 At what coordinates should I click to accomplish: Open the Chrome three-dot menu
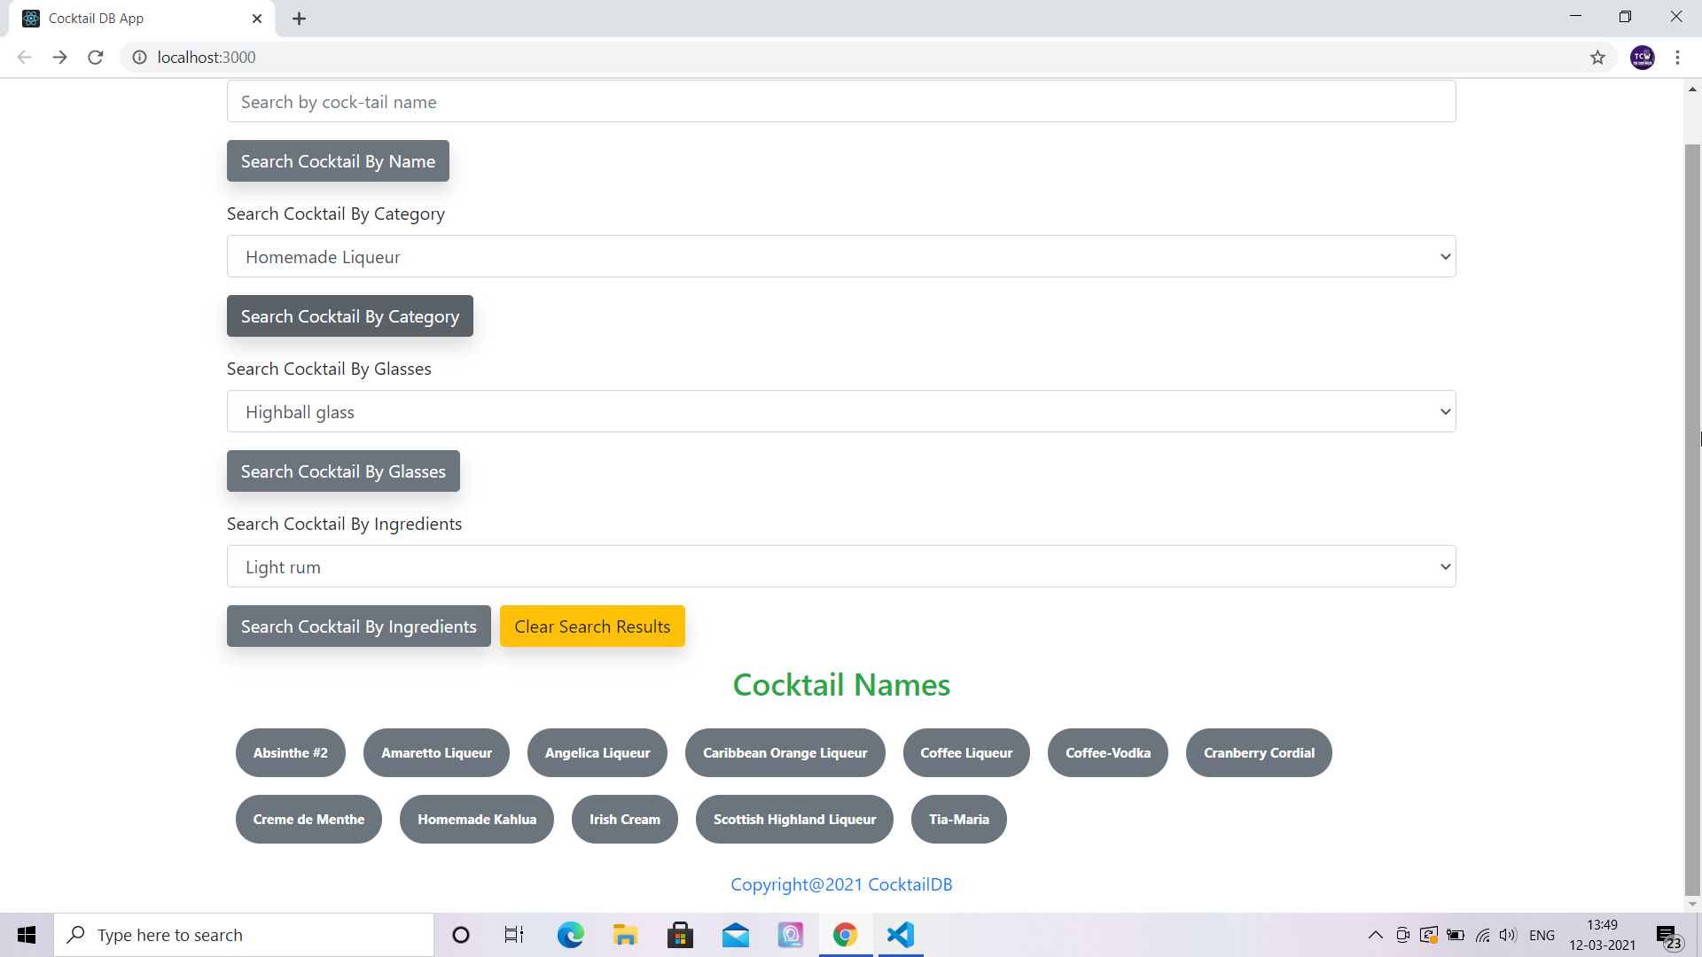click(1677, 58)
